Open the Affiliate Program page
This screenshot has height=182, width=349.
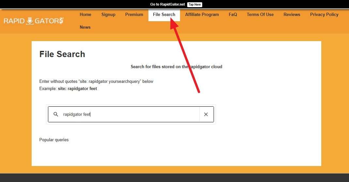click(202, 14)
